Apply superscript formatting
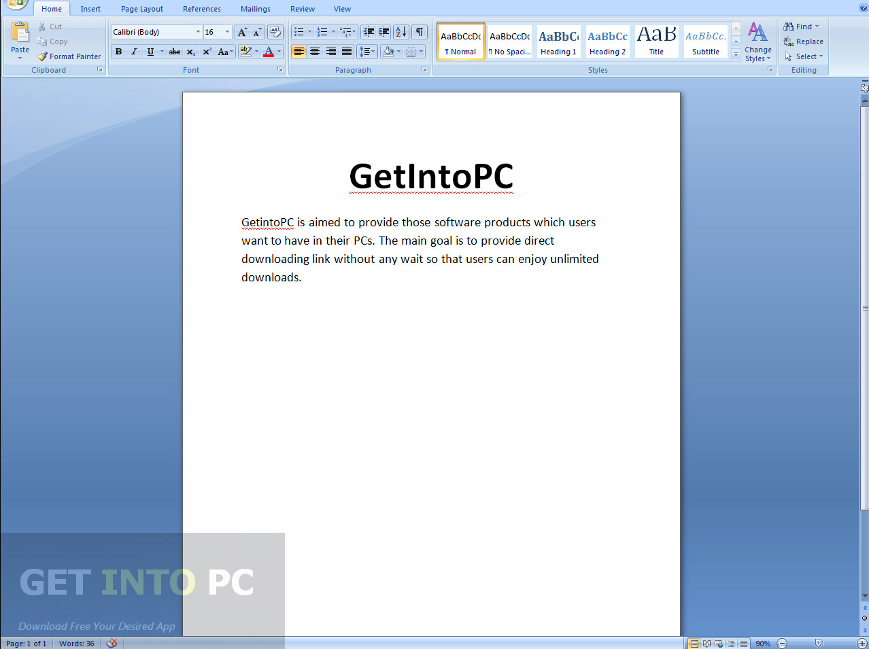This screenshot has height=649, width=869. (207, 52)
